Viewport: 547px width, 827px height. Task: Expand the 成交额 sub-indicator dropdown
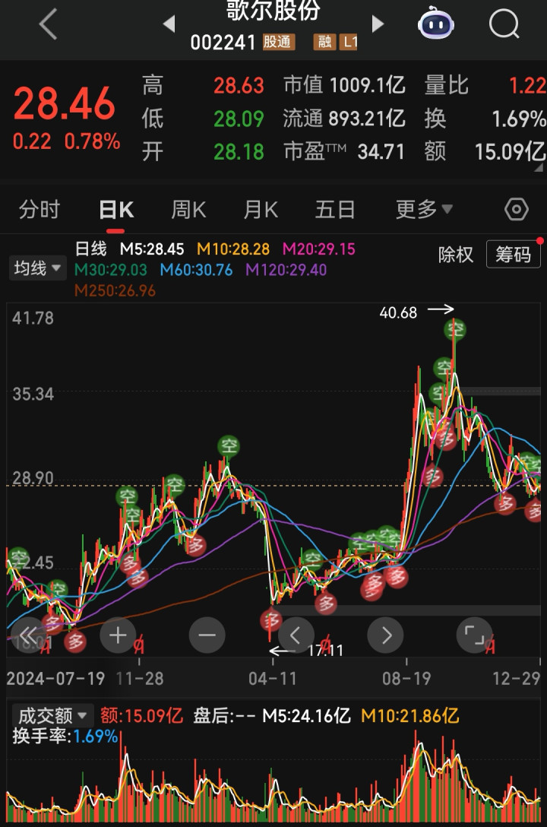click(52, 716)
